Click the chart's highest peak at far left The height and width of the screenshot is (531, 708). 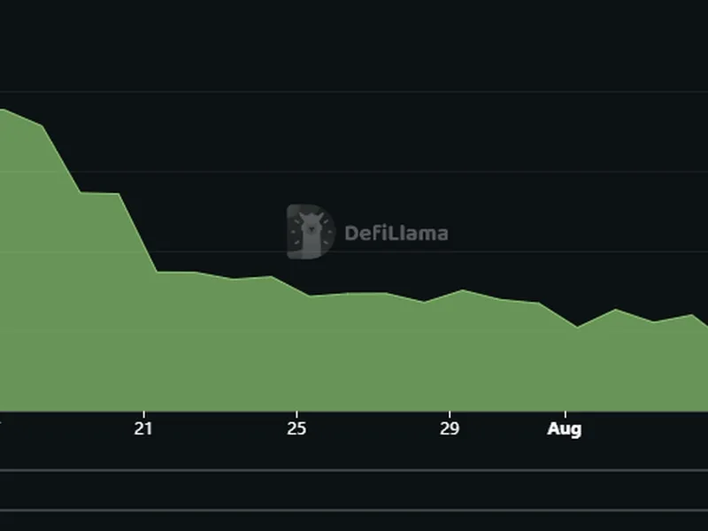[4, 110]
